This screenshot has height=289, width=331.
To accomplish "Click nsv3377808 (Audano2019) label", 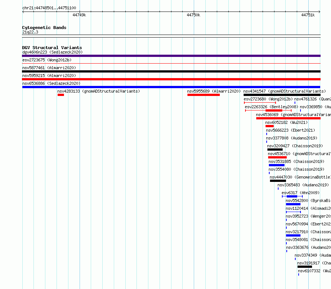I will [x=292, y=138].
